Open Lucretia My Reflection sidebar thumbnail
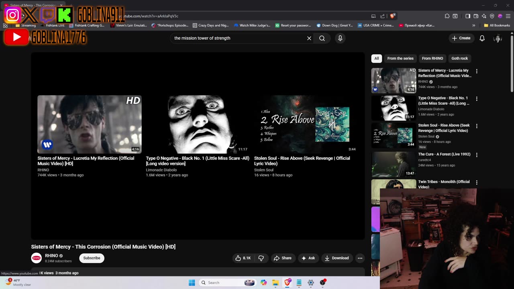 coord(394,81)
